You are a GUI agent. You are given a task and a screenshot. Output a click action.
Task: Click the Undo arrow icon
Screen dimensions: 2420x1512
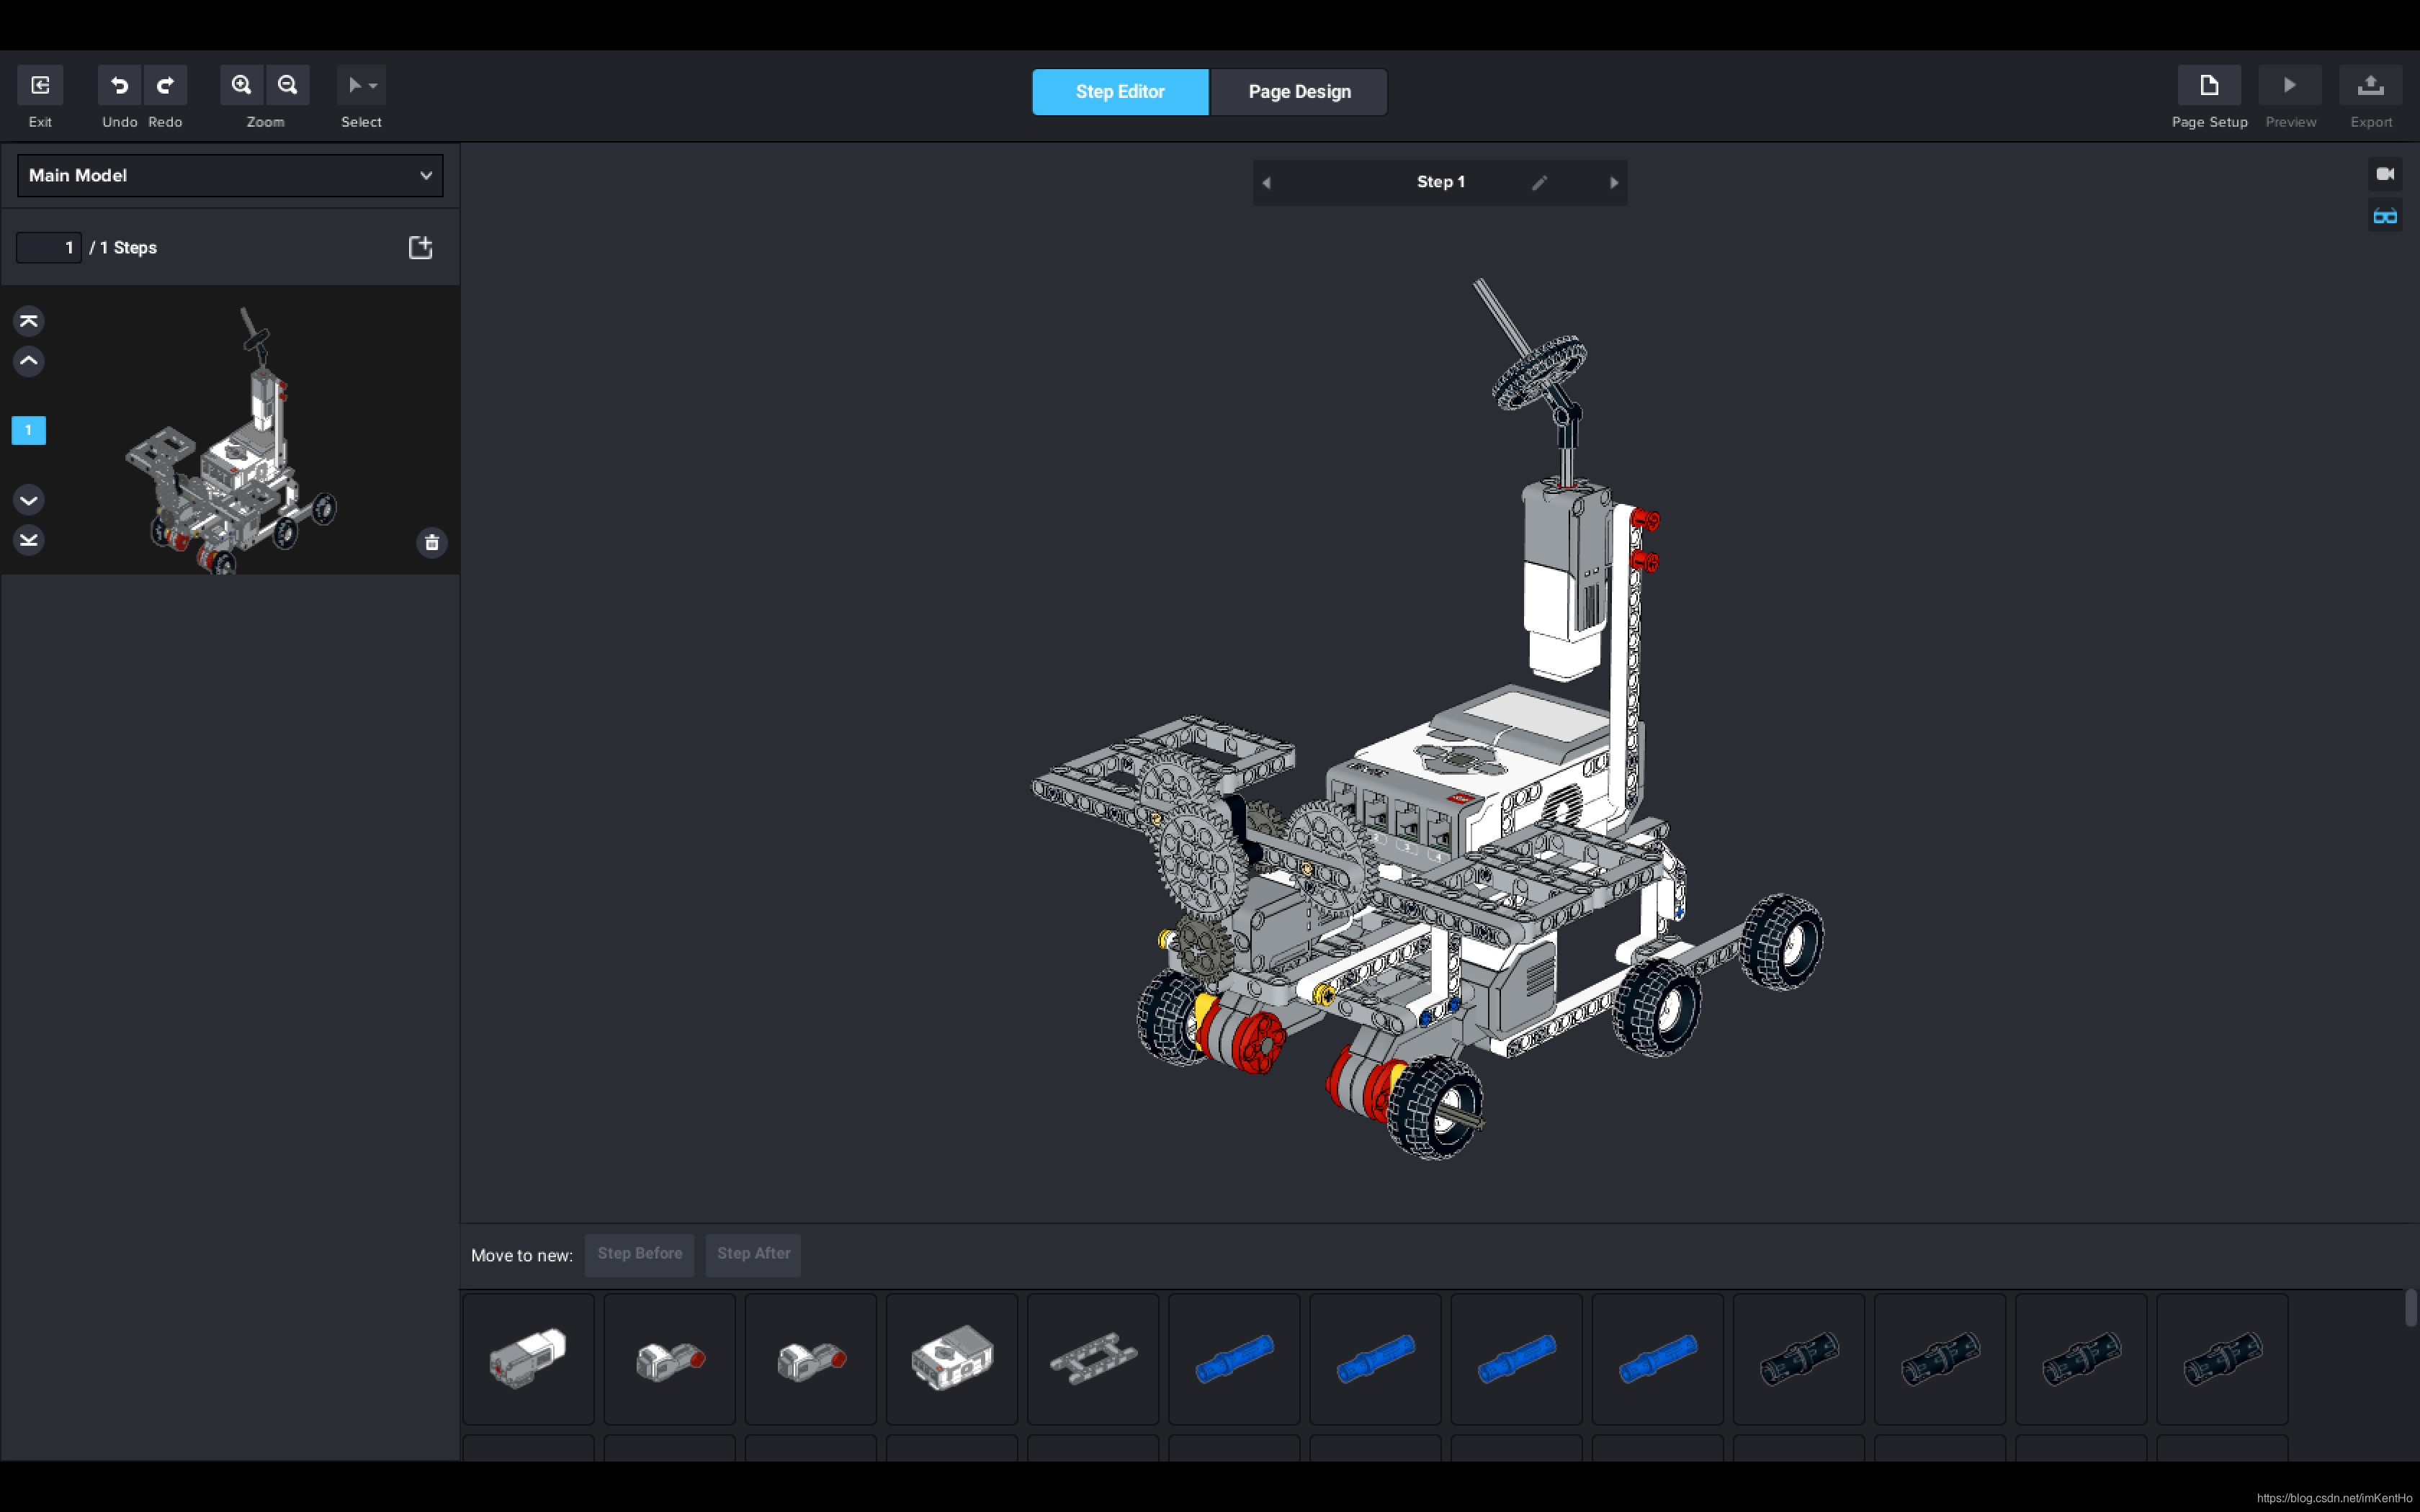[x=119, y=86]
